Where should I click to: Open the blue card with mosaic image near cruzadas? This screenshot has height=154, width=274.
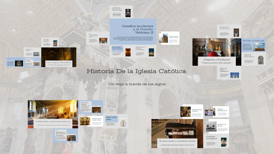33,62
